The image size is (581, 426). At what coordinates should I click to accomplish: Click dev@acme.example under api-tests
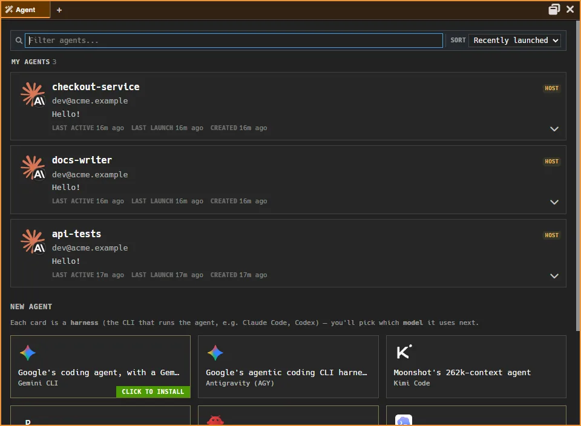click(x=90, y=248)
